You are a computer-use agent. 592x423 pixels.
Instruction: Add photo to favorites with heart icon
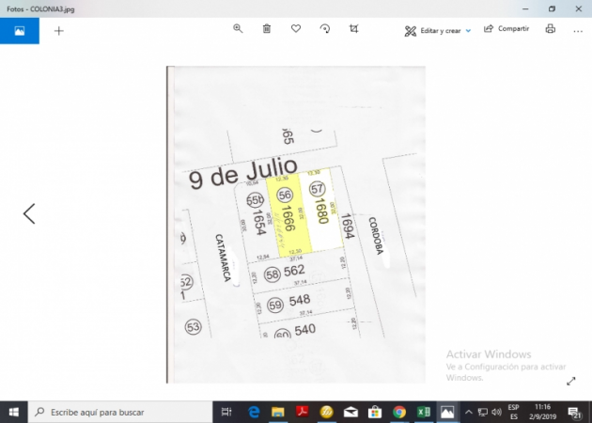point(296,29)
